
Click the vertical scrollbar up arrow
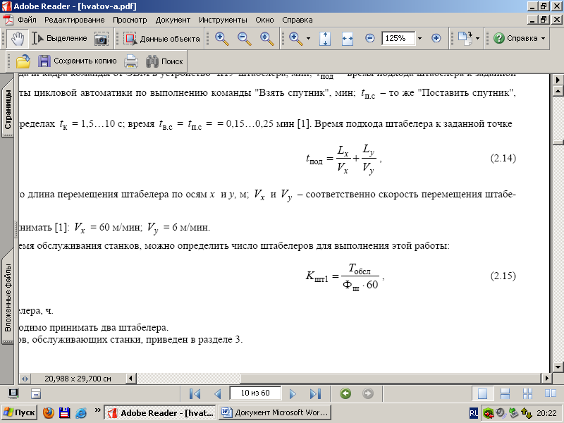(x=558, y=91)
